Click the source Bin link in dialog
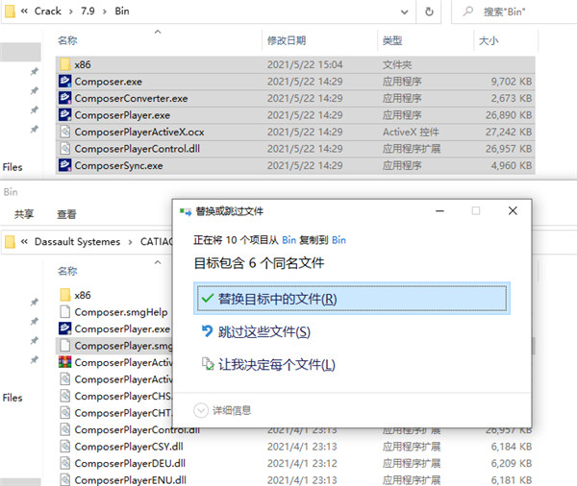This screenshot has height=486, width=577. pyautogui.click(x=288, y=240)
